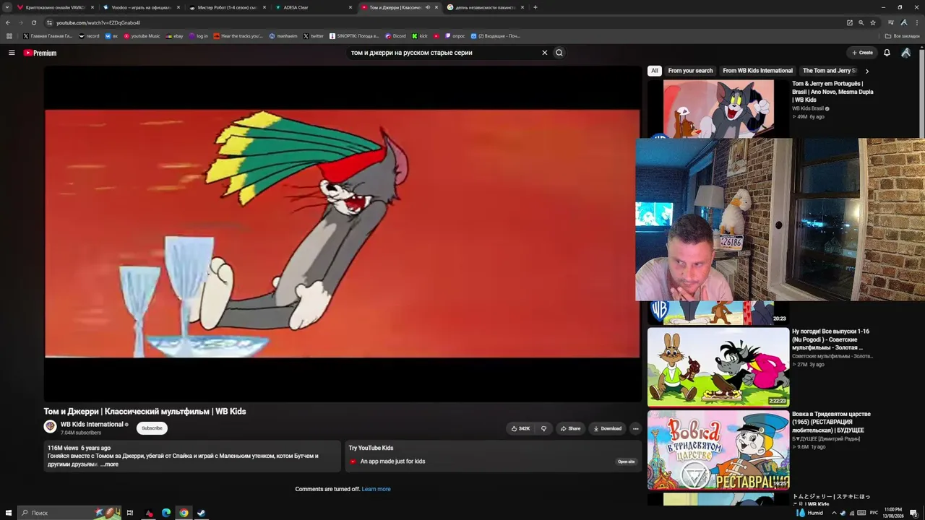Open Steam from the taskbar
Image resolution: width=925 pixels, height=520 pixels.
202,513
